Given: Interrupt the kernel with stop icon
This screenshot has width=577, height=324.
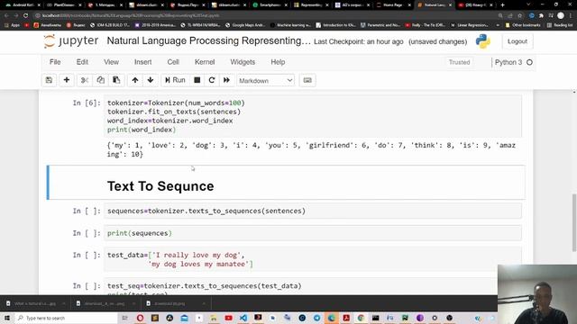Looking at the screenshot, I should pos(197,80).
